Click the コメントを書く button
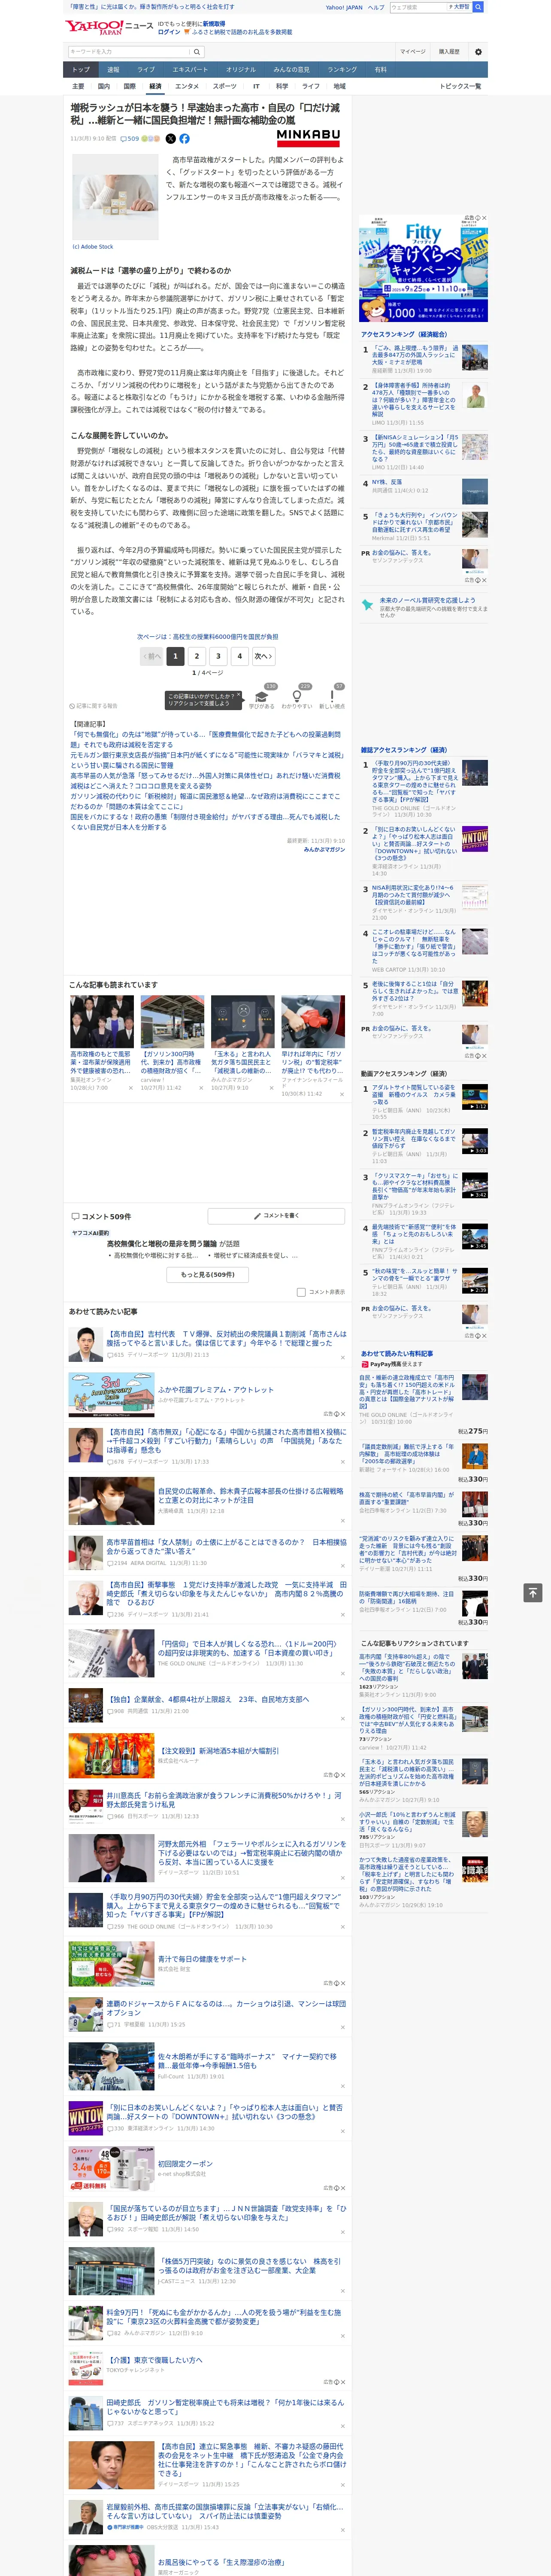 [x=277, y=1216]
